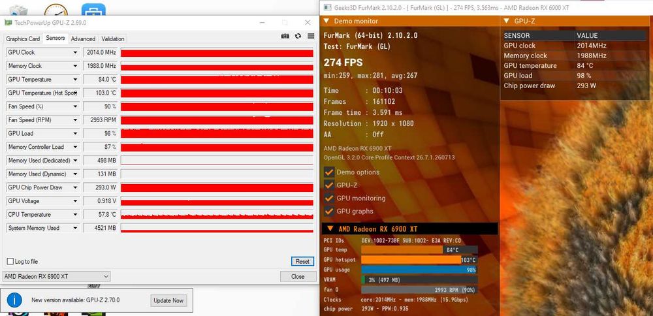Open the blue briefcase desktop icon
Screen dimensions: 653x316
click(93, 10)
